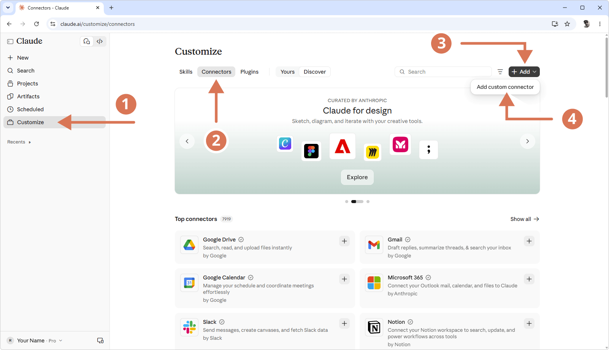Add the Google Calendar connector with its plus button
609x350 pixels.
pyautogui.click(x=344, y=279)
